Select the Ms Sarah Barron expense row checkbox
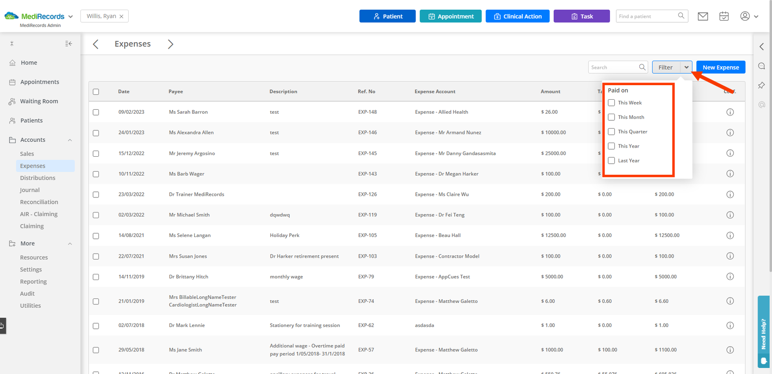The image size is (772, 374). point(96,112)
